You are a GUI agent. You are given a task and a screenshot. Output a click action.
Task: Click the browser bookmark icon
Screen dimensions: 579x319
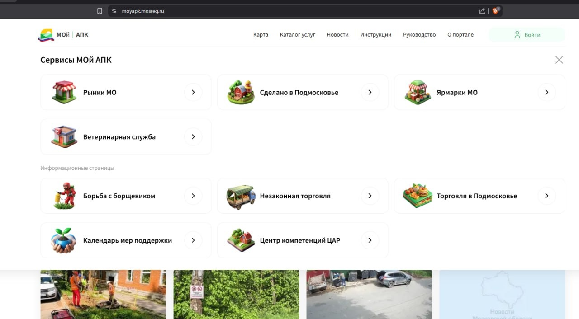click(100, 11)
